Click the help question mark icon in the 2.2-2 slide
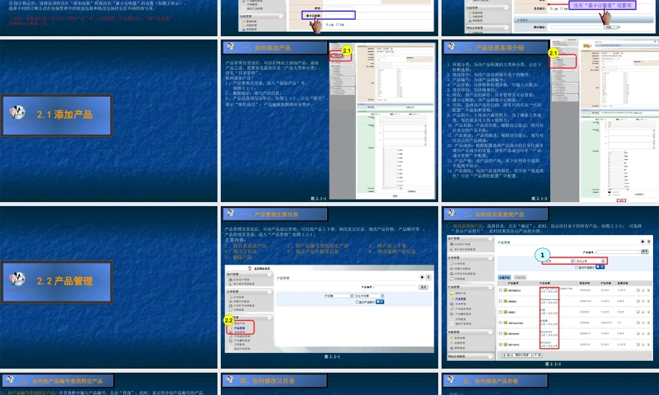 tap(648, 242)
